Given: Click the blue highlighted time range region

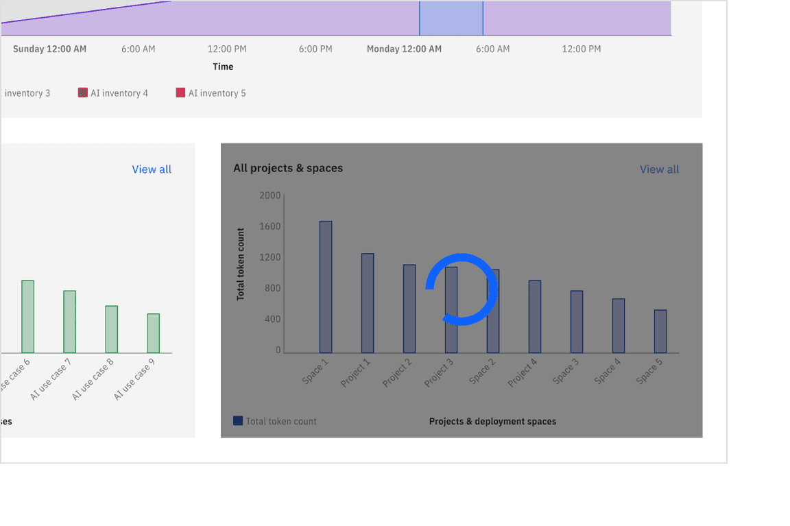Looking at the screenshot, I should pos(451,19).
